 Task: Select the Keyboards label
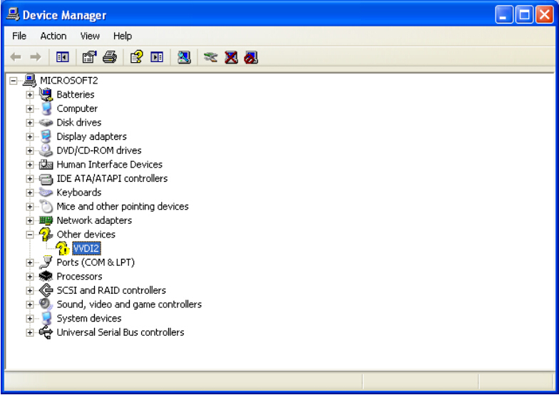78,193
